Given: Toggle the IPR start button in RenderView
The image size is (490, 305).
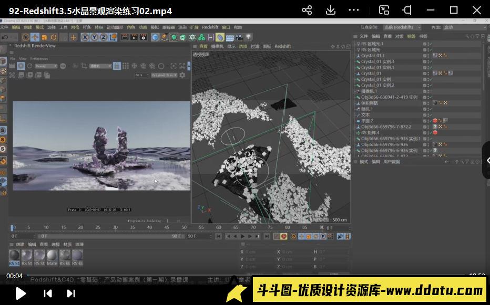Looking at the screenshot, I should [21, 66].
